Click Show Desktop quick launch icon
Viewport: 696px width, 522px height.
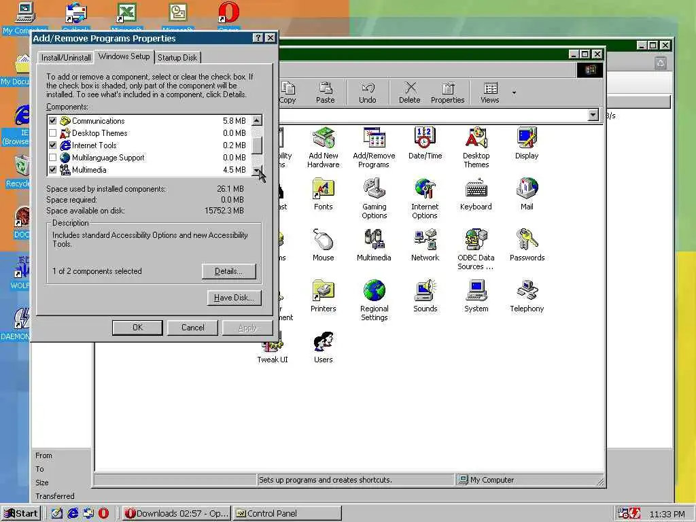(57, 514)
